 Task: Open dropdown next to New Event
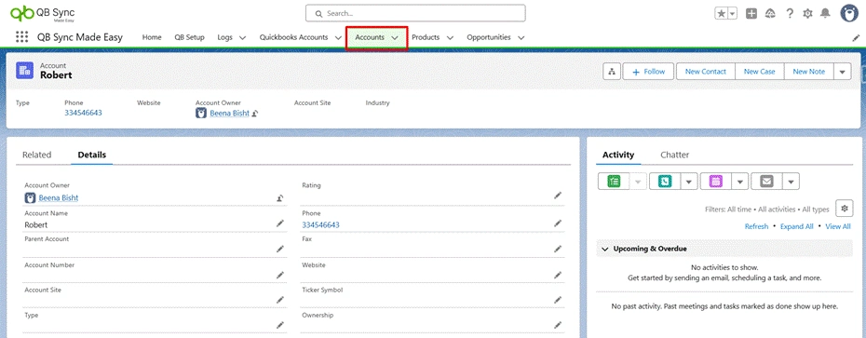pos(740,182)
